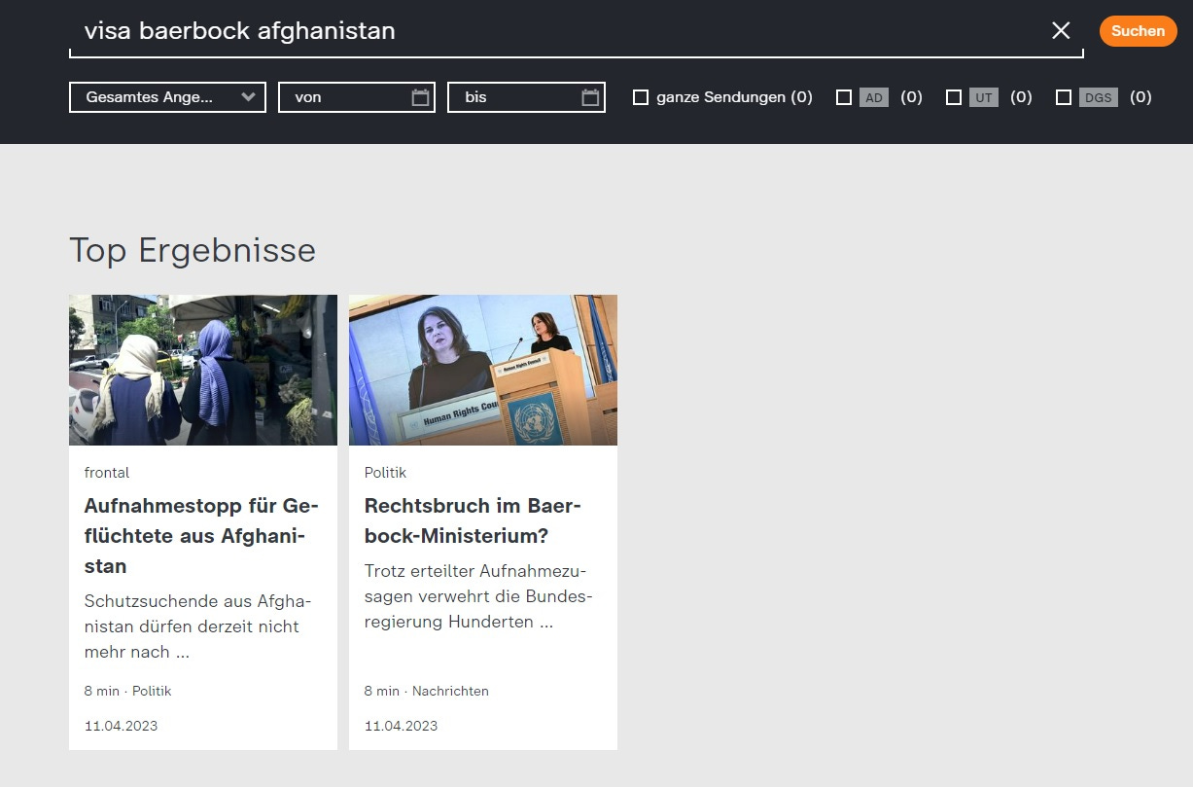
Task: Toggle the 'ganze Sendungen' checkbox
Action: (x=641, y=97)
